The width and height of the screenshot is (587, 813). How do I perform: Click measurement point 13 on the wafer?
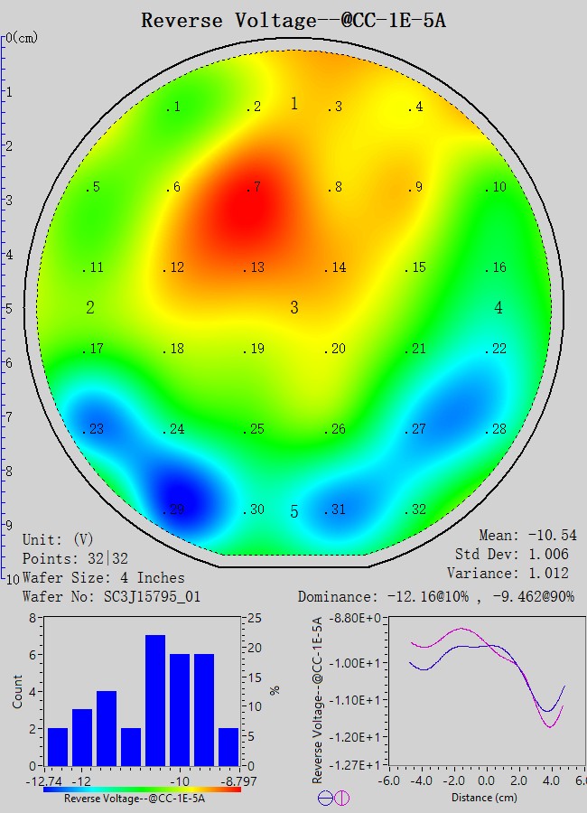click(254, 268)
